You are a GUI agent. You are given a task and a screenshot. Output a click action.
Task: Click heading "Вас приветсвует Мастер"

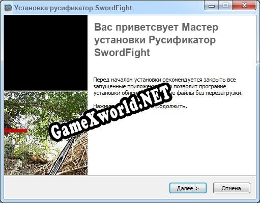click(156, 27)
